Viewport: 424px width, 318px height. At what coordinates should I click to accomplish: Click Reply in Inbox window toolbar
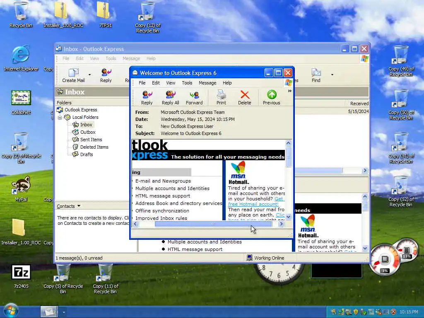(x=106, y=75)
